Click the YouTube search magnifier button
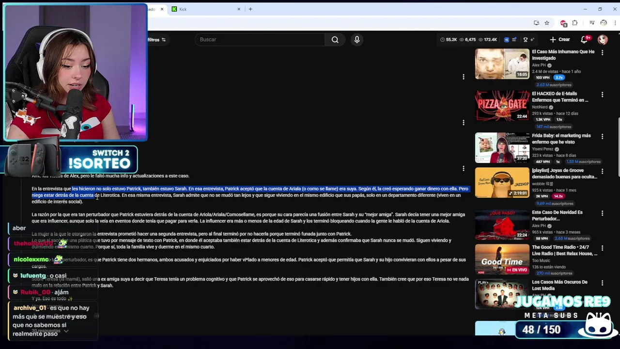Image resolution: width=620 pixels, height=349 pixels. tap(335, 40)
